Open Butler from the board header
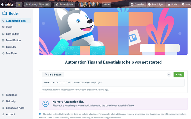The width and height of the screenshot is (191, 119). coord(173,4)
